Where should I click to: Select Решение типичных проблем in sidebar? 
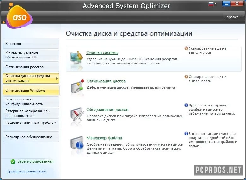tap(31, 125)
